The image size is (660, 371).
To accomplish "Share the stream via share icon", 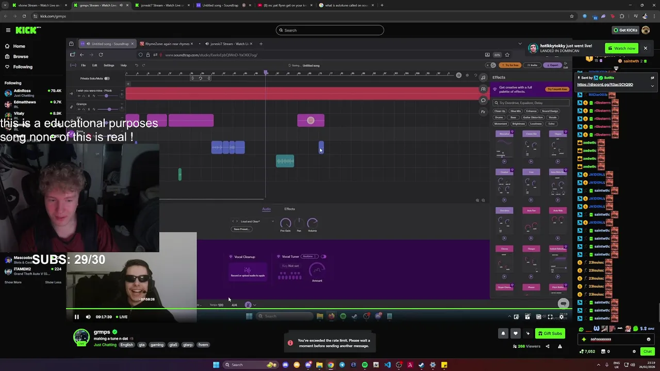I will pyautogui.click(x=548, y=346).
